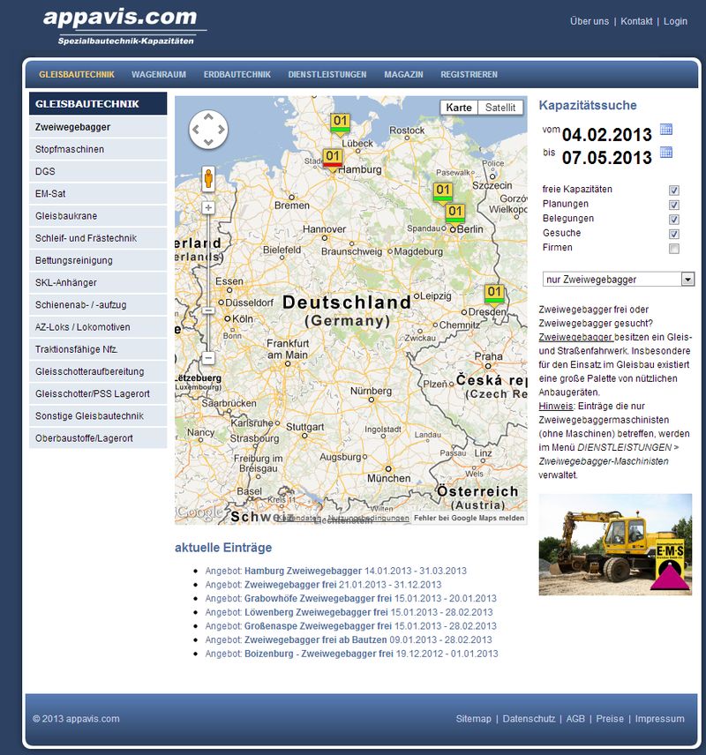Open the Wagenraum menu tab
The height and width of the screenshot is (755, 706).
(159, 75)
